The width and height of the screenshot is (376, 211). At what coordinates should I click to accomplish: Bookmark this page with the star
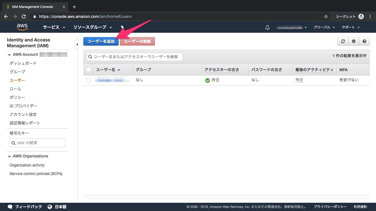click(326, 16)
